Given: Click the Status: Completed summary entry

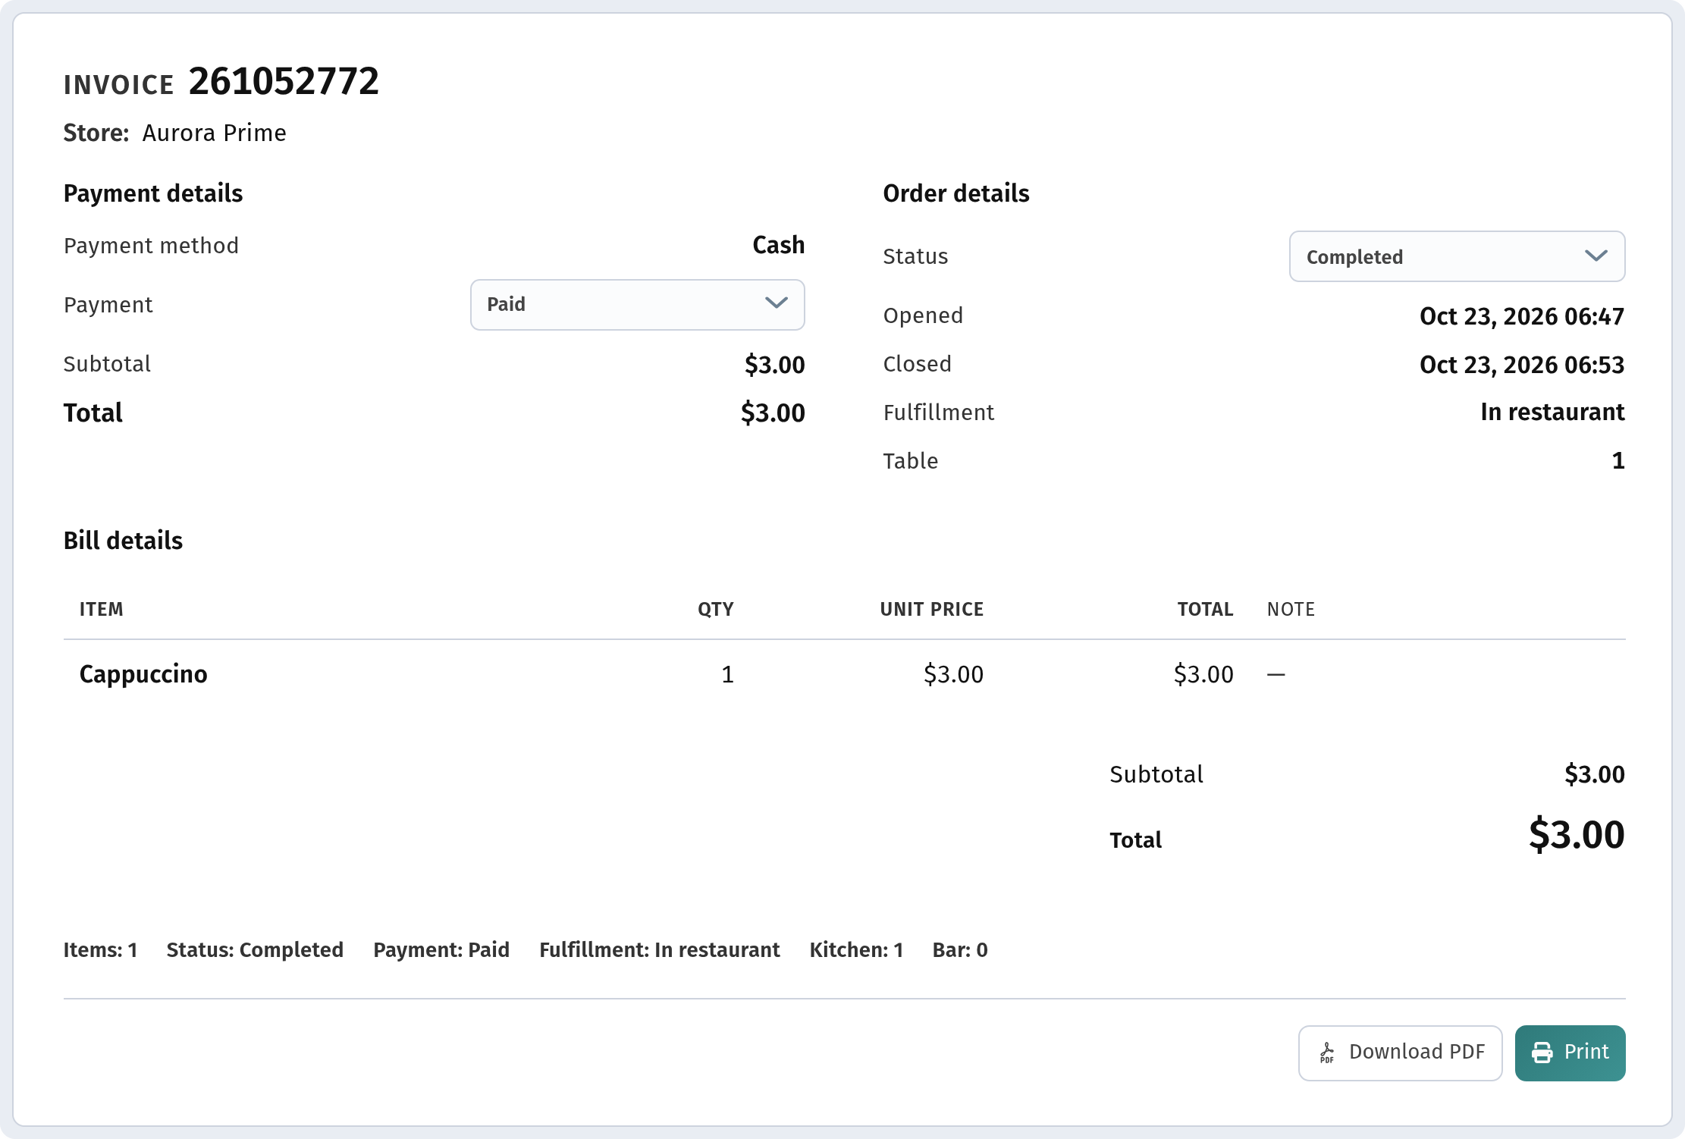Looking at the screenshot, I should [x=255, y=949].
